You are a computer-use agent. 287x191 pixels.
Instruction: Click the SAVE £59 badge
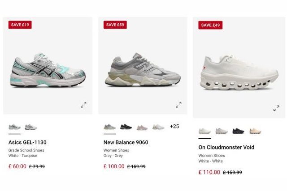115,25
